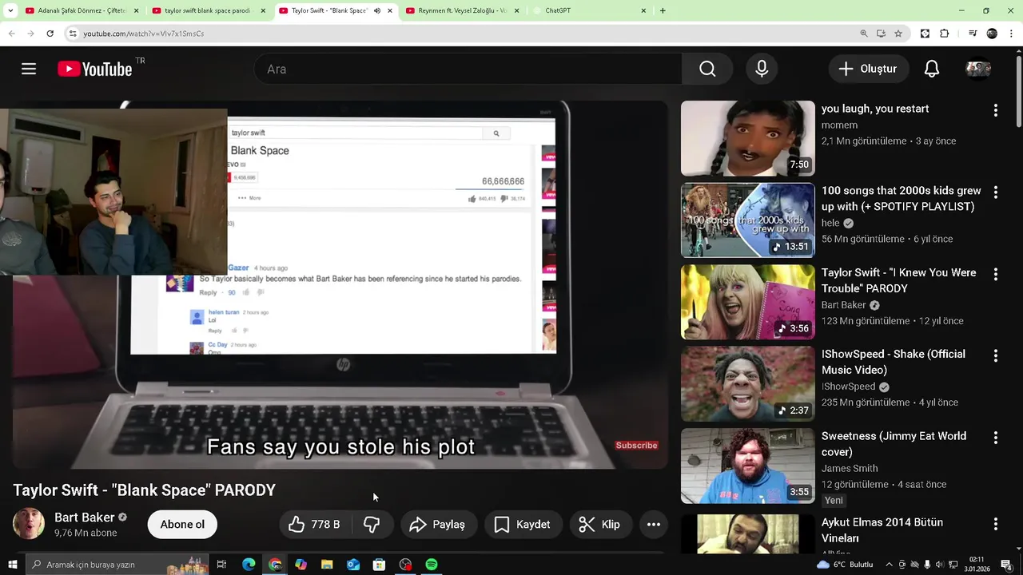The width and height of the screenshot is (1023, 575).
Task: Open options for '100 songs that 2000s kids'
Action: pos(995,192)
